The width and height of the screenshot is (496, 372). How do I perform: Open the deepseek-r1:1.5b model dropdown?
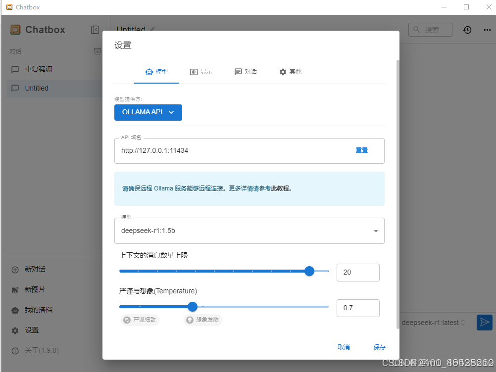(249, 231)
